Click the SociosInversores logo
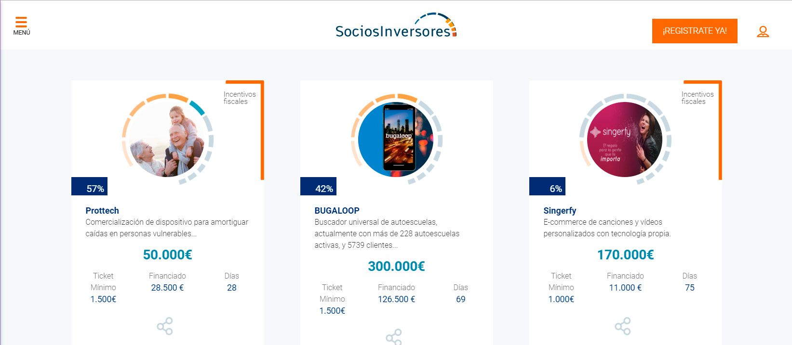 (396, 26)
